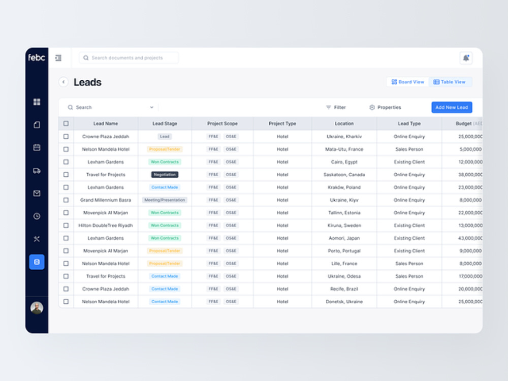Sort by the Project Scope column header
The width and height of the screenshot is (508, 381).
pos(223,123)
